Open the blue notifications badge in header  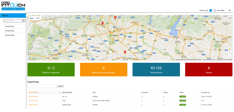(211, 10)
